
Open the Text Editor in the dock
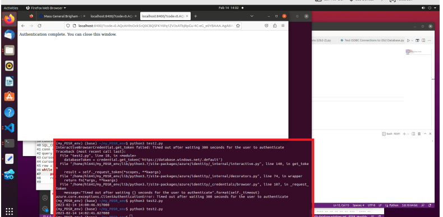(9, 159)
